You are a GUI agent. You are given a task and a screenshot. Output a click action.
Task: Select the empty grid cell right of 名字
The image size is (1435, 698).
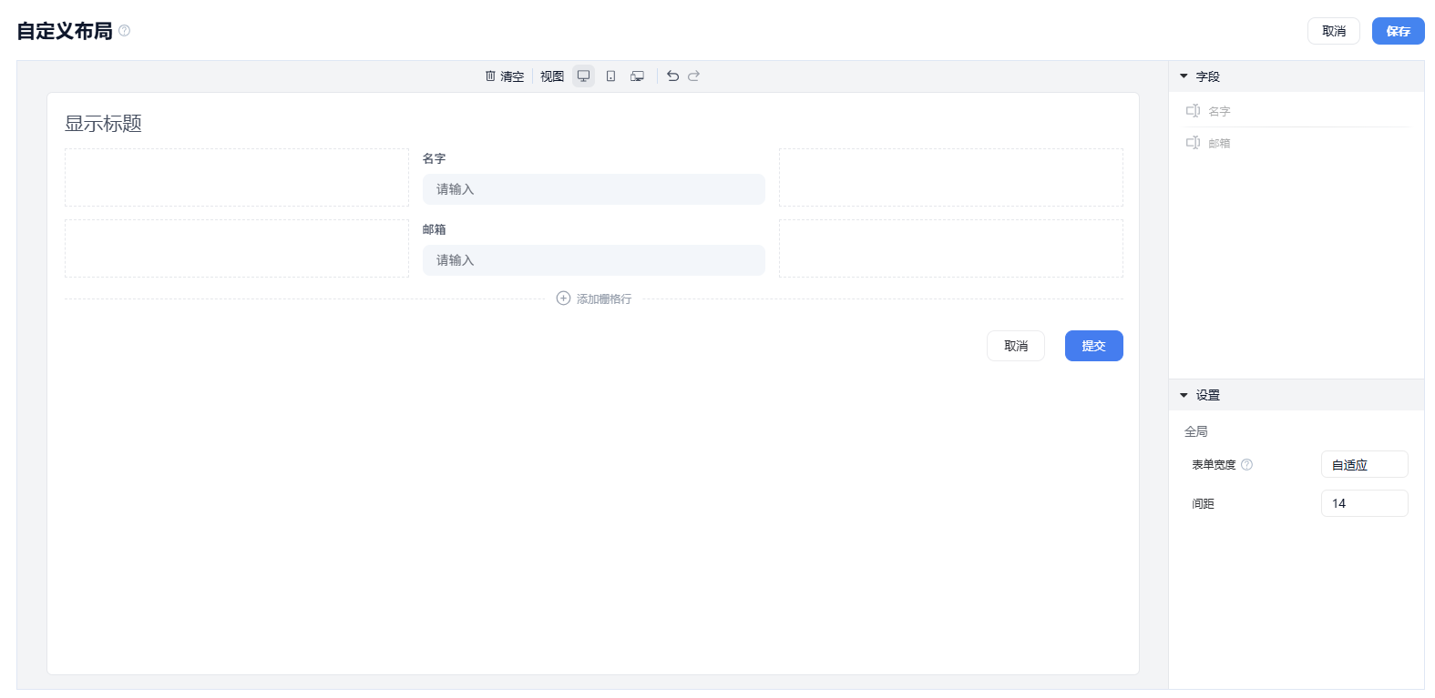[x=951, y=177]
